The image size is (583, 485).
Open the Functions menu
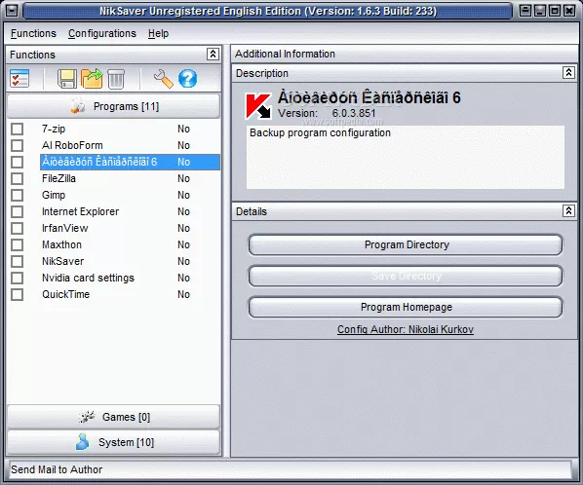(x=33, y=33)
